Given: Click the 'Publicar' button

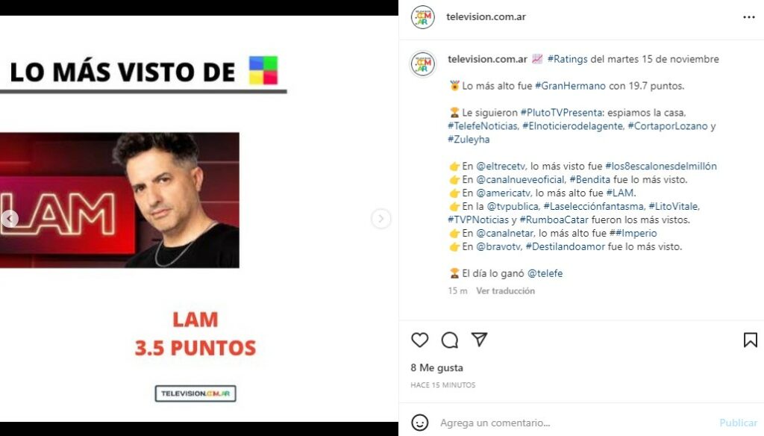Looking at the screenshot, I should click(x=738, y=423).
